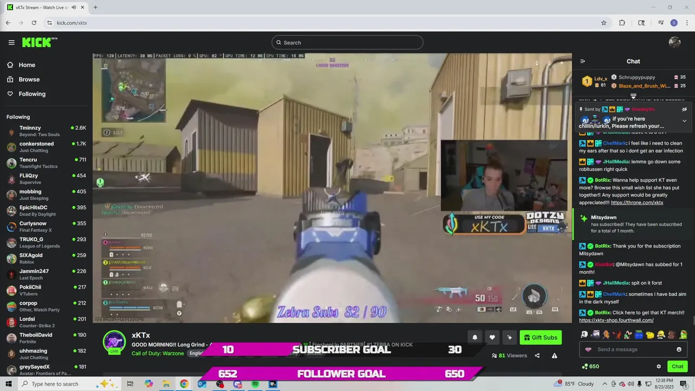Report the stream with warning triangle icon
The height and width of the screenshot is (391, 695).
pyautogui.click(x=554, y=356)
